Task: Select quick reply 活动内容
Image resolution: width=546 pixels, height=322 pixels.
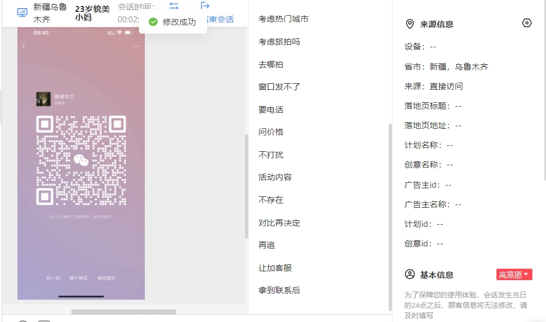Action: point(275,177)
